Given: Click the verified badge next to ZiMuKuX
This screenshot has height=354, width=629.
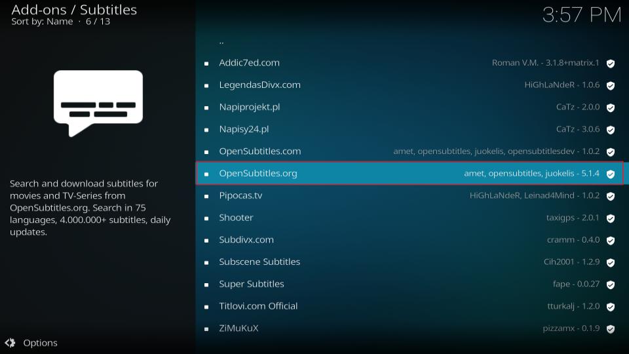Looking at the screenshot, I should pos(610,328).
